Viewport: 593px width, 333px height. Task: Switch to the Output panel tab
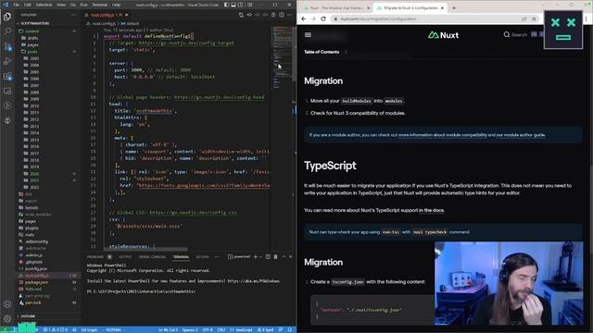point(125,257)
